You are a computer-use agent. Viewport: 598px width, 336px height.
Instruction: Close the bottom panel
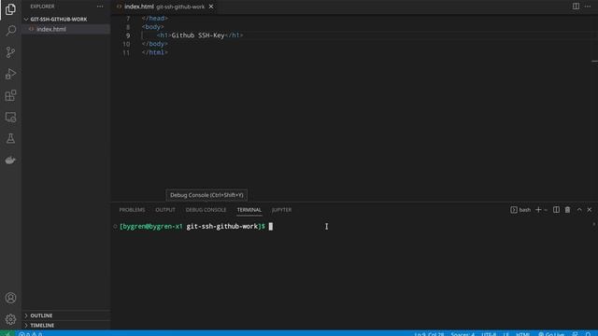pos(590,210)
